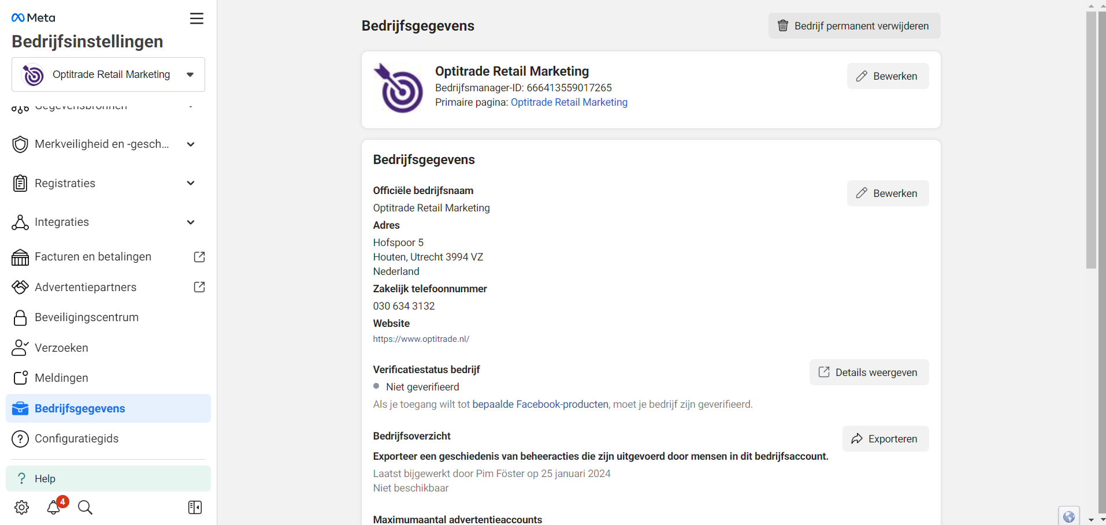Open website link https://www.optitrade.nl/
Viewport: 1106px width, 525px height.
pos(421,339)
